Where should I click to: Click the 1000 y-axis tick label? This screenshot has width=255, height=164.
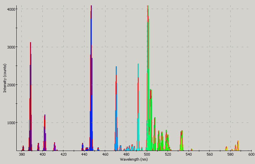tap(11, 122)
